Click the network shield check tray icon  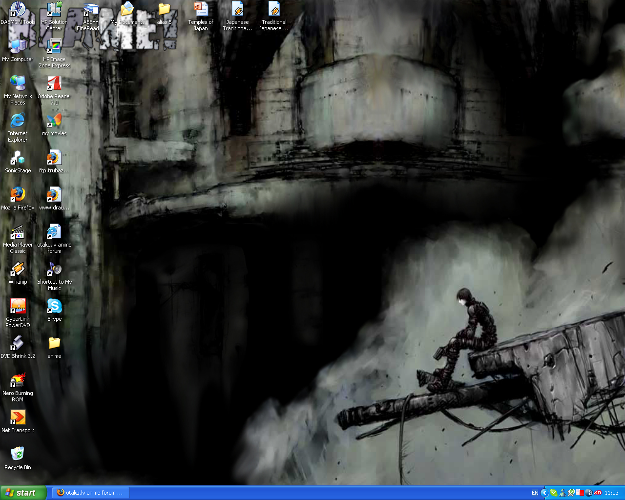pos(571,493)
